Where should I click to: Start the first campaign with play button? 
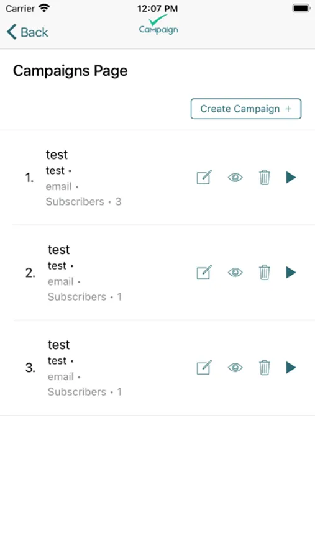291,177
